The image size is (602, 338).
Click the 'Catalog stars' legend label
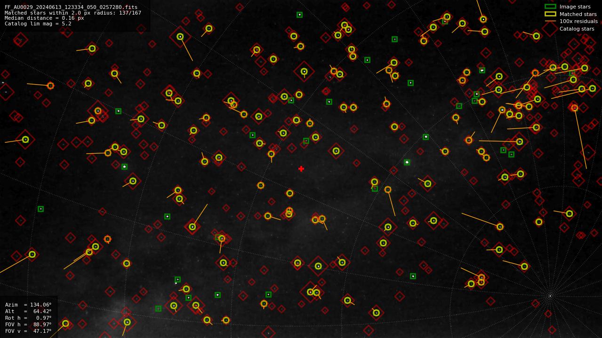pos(577,29)
